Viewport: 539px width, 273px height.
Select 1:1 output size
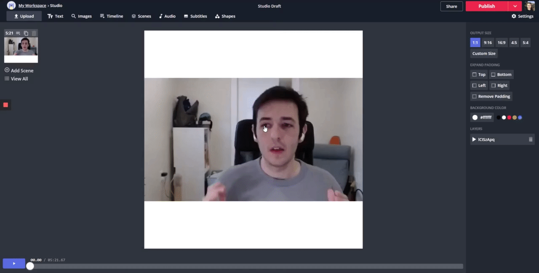tap(475, 42)
